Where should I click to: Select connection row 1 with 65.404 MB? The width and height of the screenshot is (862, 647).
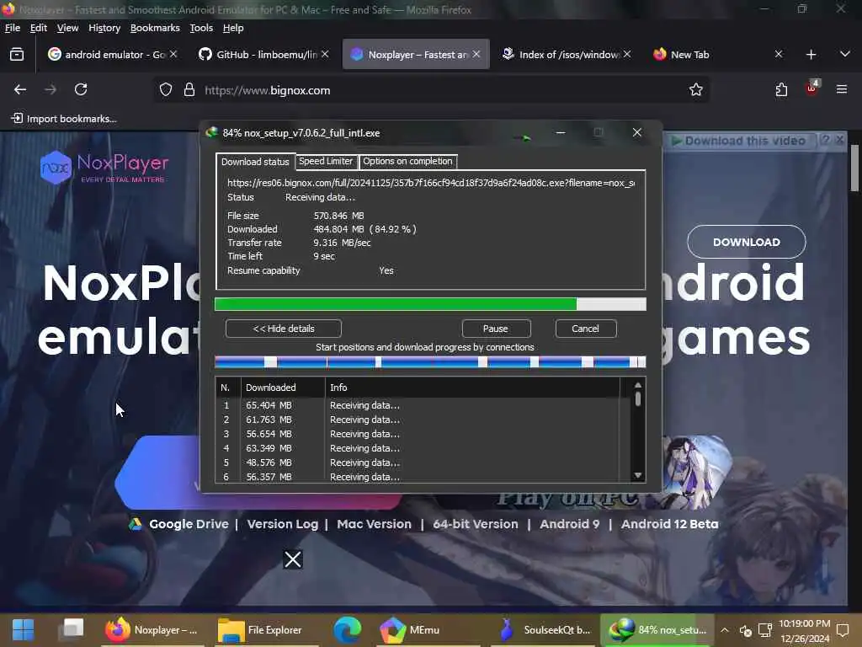click(418, 405)
